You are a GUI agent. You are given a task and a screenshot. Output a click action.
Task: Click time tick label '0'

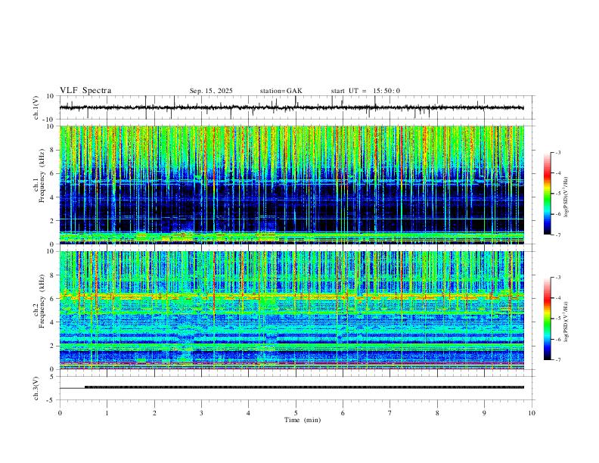[60, 413]
